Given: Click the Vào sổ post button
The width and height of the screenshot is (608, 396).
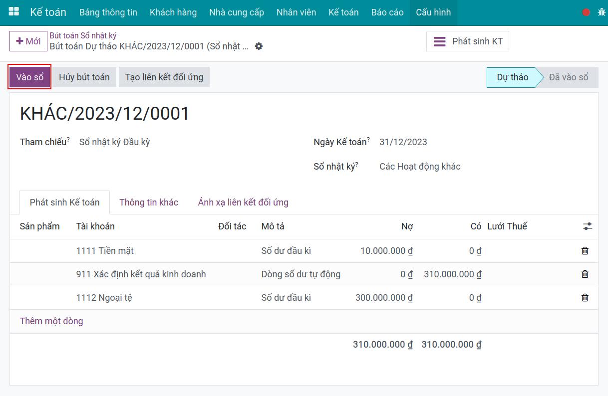Looking at the screenshot, I should point(30,77).
